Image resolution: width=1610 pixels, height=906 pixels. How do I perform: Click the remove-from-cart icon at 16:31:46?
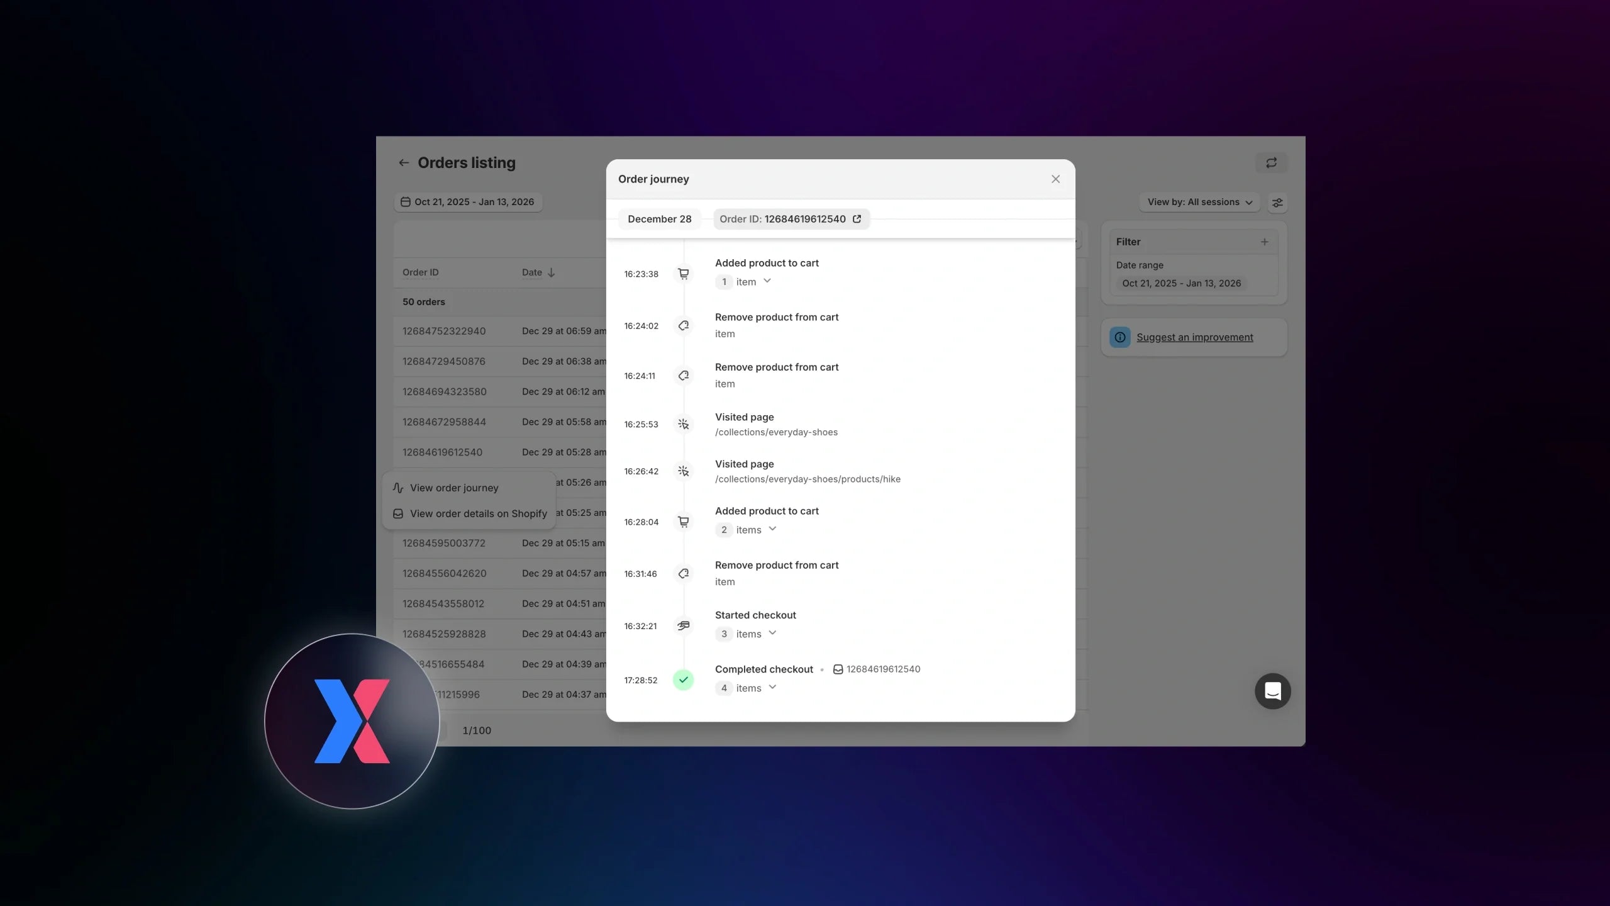[x=683, y=573]
